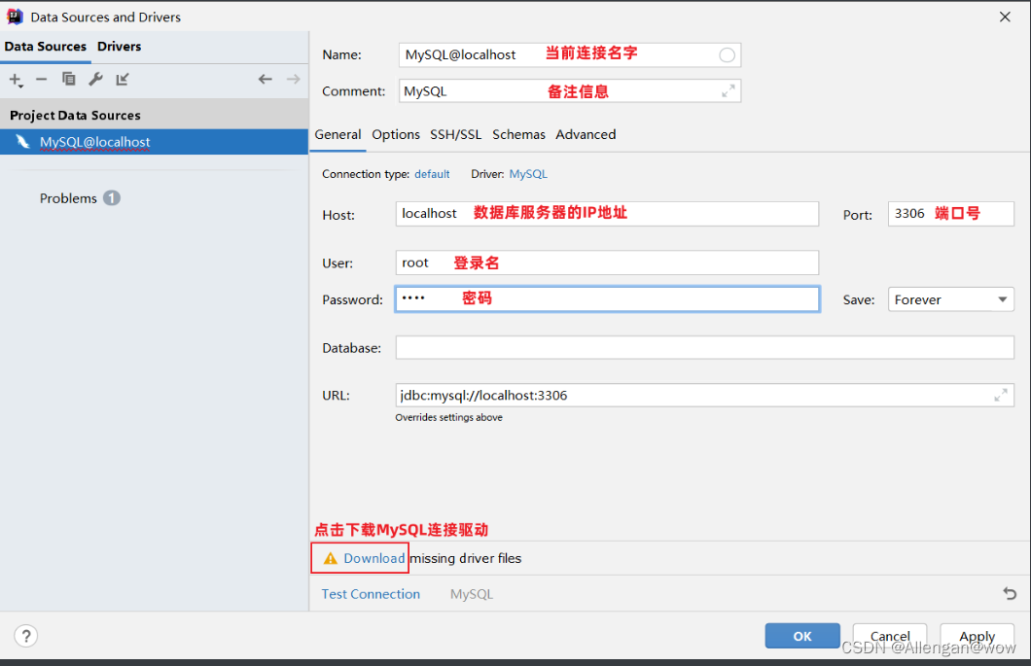This screenshot has height=666, width=1031.
Task: Switch to Drivers tab
Action: point(119,47)
